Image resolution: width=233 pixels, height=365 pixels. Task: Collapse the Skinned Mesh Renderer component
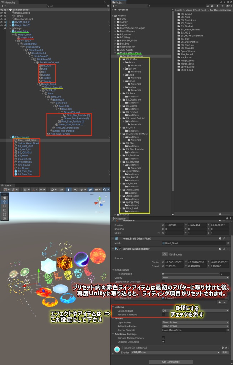(x=113, y=248)
